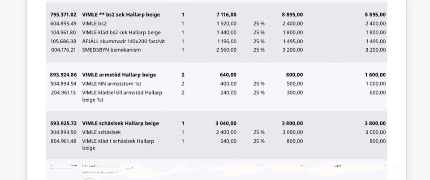Screen dimensions: 430x180
Task: Click the 8 895,00 total amount
Action: [375, 15]
